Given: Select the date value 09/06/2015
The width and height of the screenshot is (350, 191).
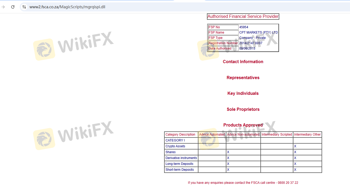Looking at the screenshot, I should point(247,48).
